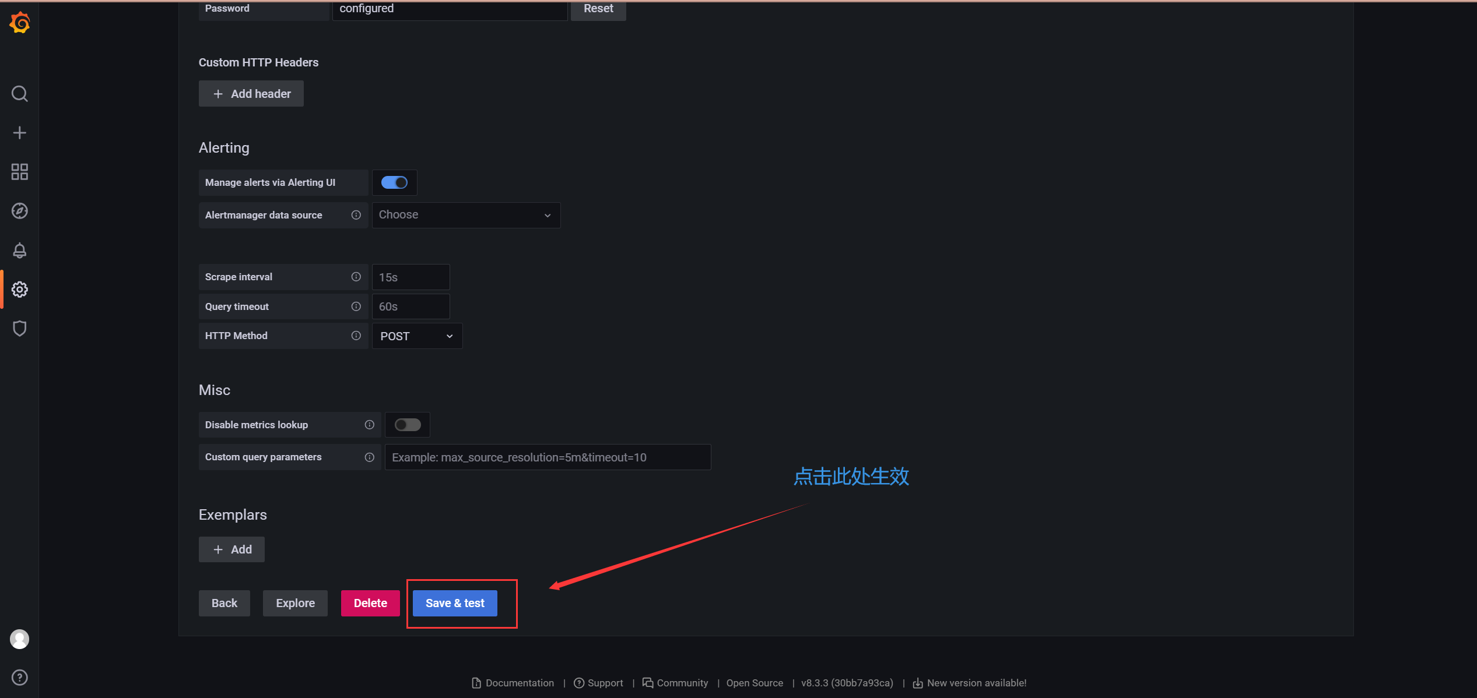Screen dimensions: 1477x698
Task: Open the HTTP Method POST dropdown
Action: 416,336
